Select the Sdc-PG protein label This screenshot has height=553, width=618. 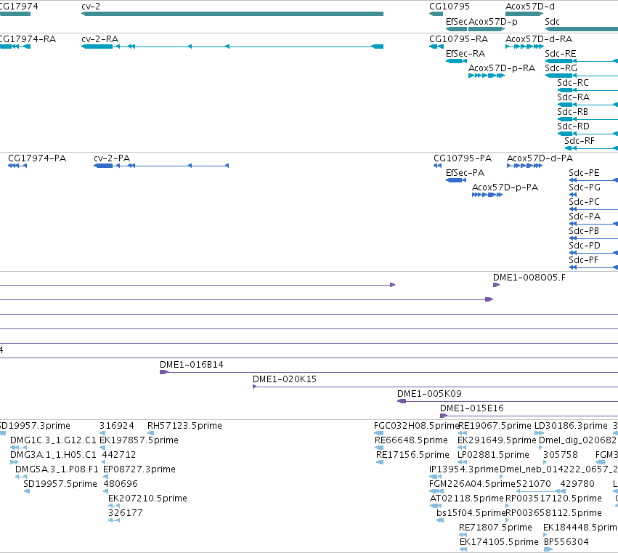click(x=585, y=187)
